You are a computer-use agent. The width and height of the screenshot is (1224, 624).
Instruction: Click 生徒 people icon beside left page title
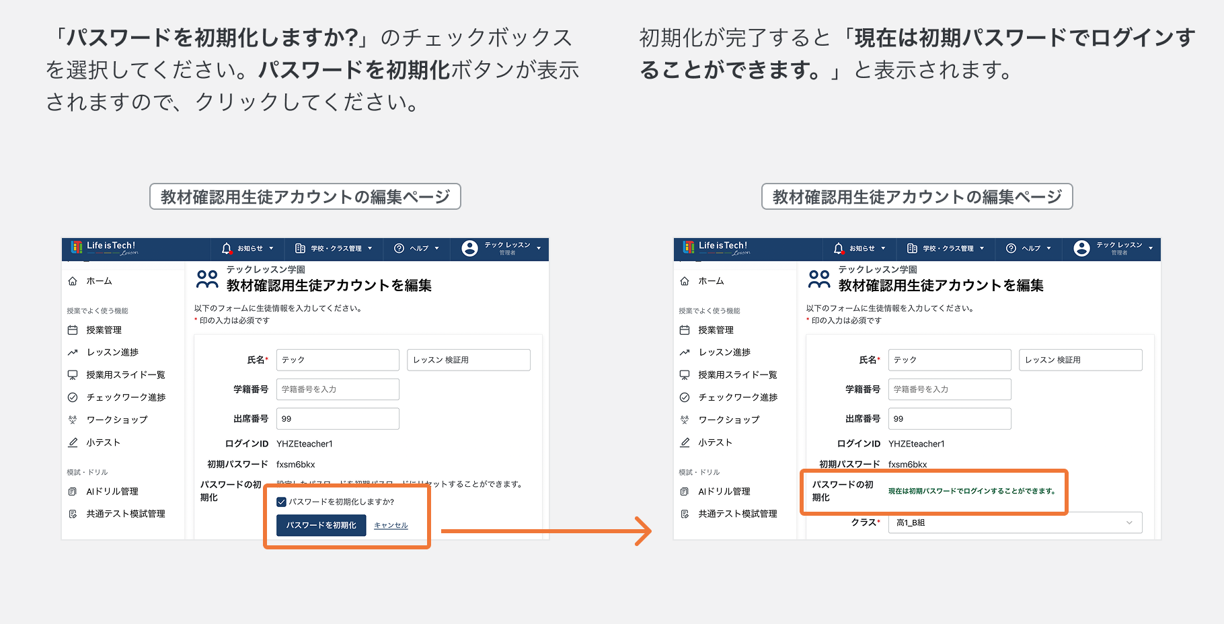point(207,279)
